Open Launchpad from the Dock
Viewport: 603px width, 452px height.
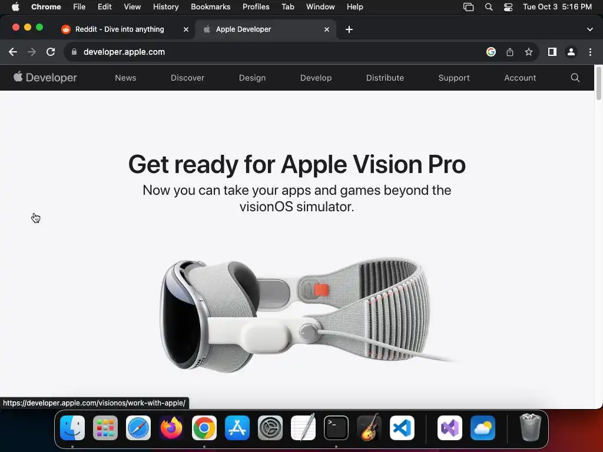[x=105, y=428]
